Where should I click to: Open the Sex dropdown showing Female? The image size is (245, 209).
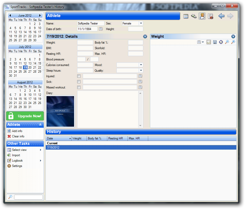[x=141, y=23]
